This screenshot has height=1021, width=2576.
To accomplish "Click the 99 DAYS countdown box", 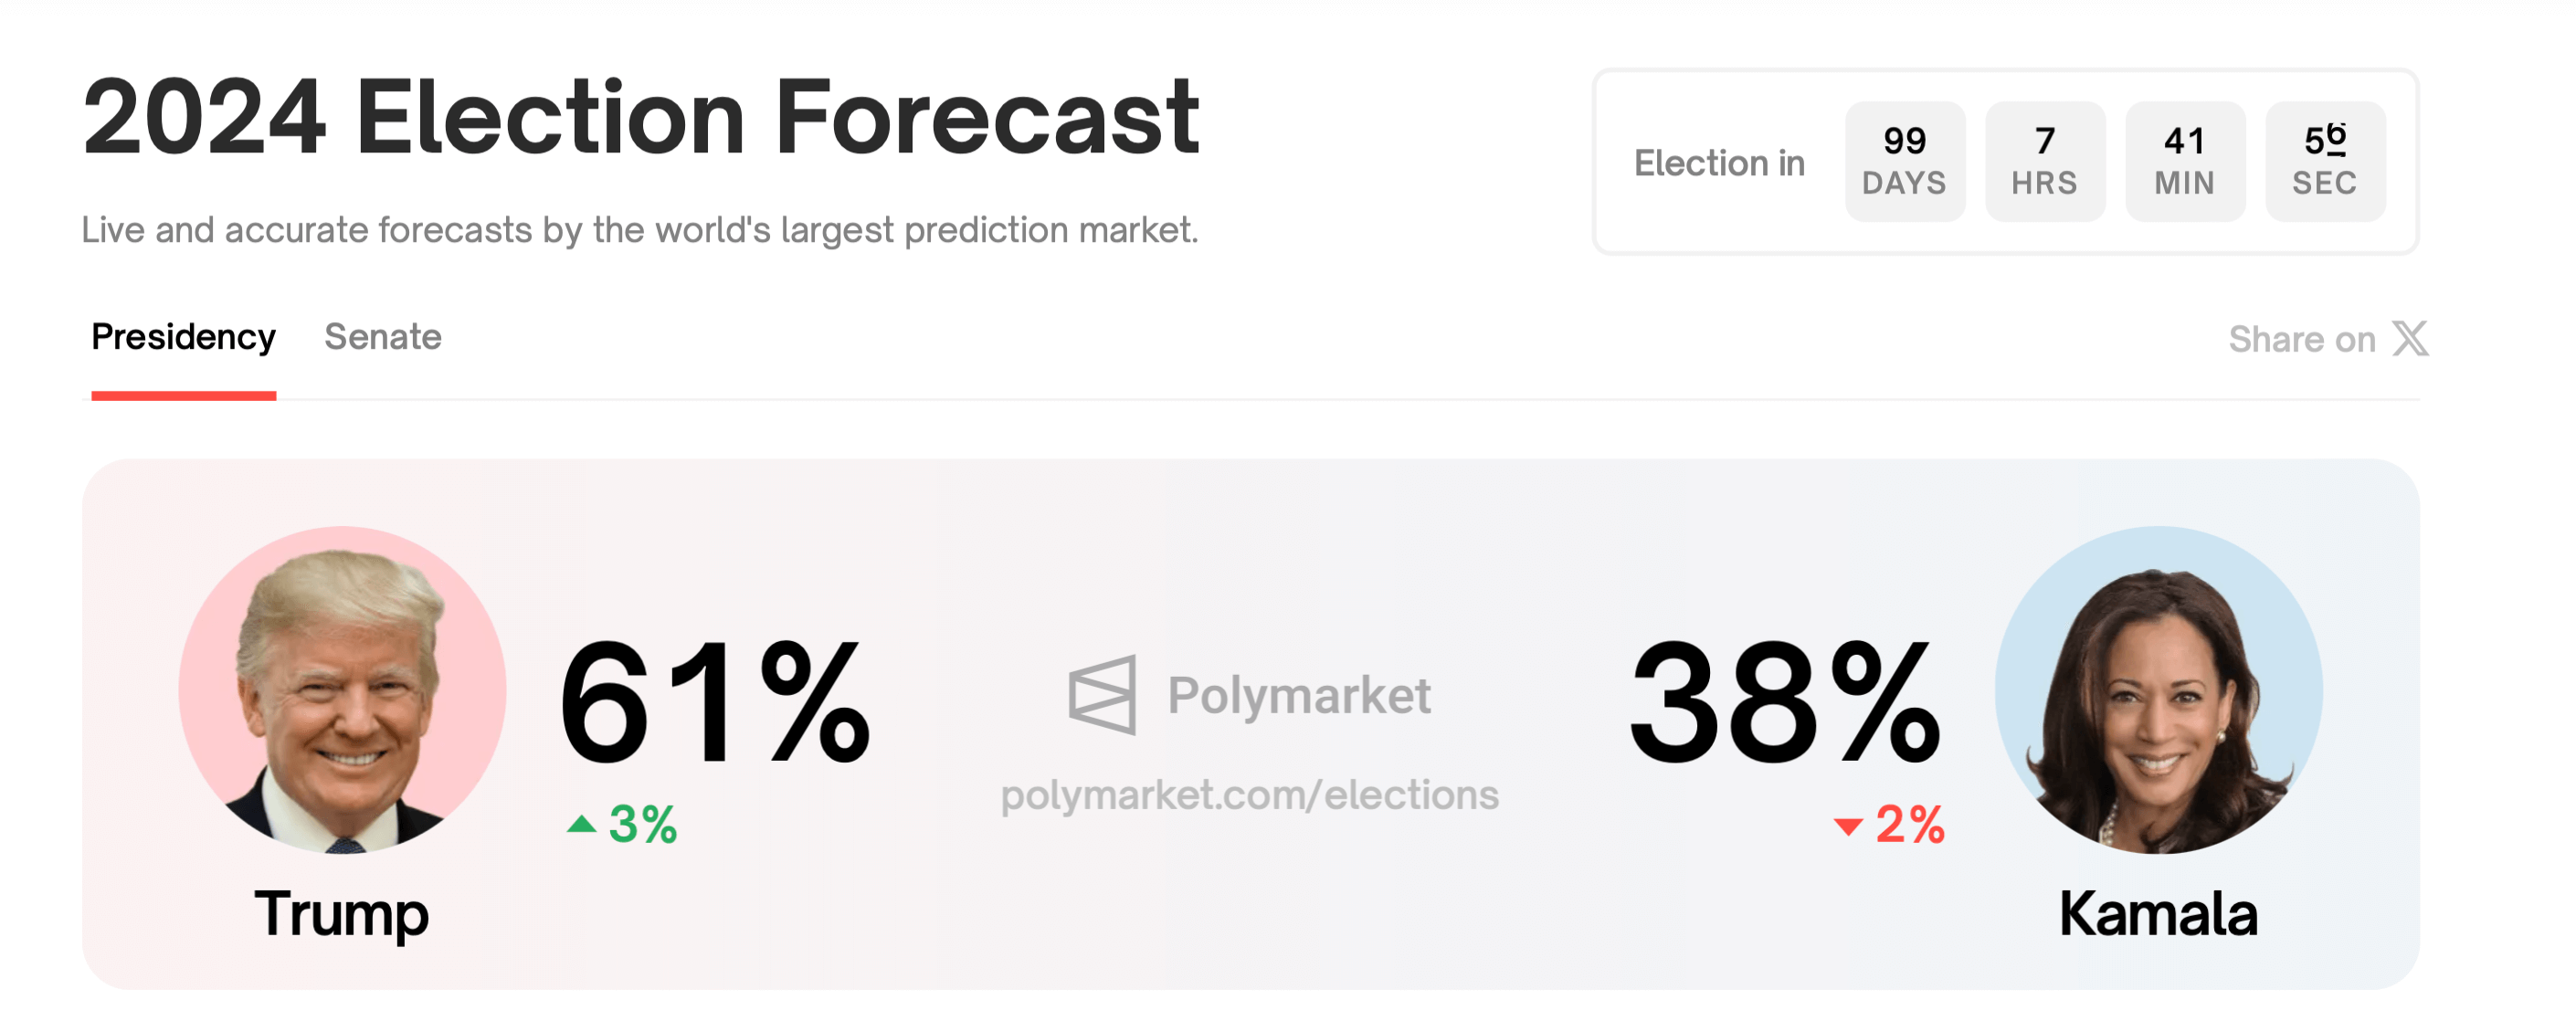I will point(1905,161).
